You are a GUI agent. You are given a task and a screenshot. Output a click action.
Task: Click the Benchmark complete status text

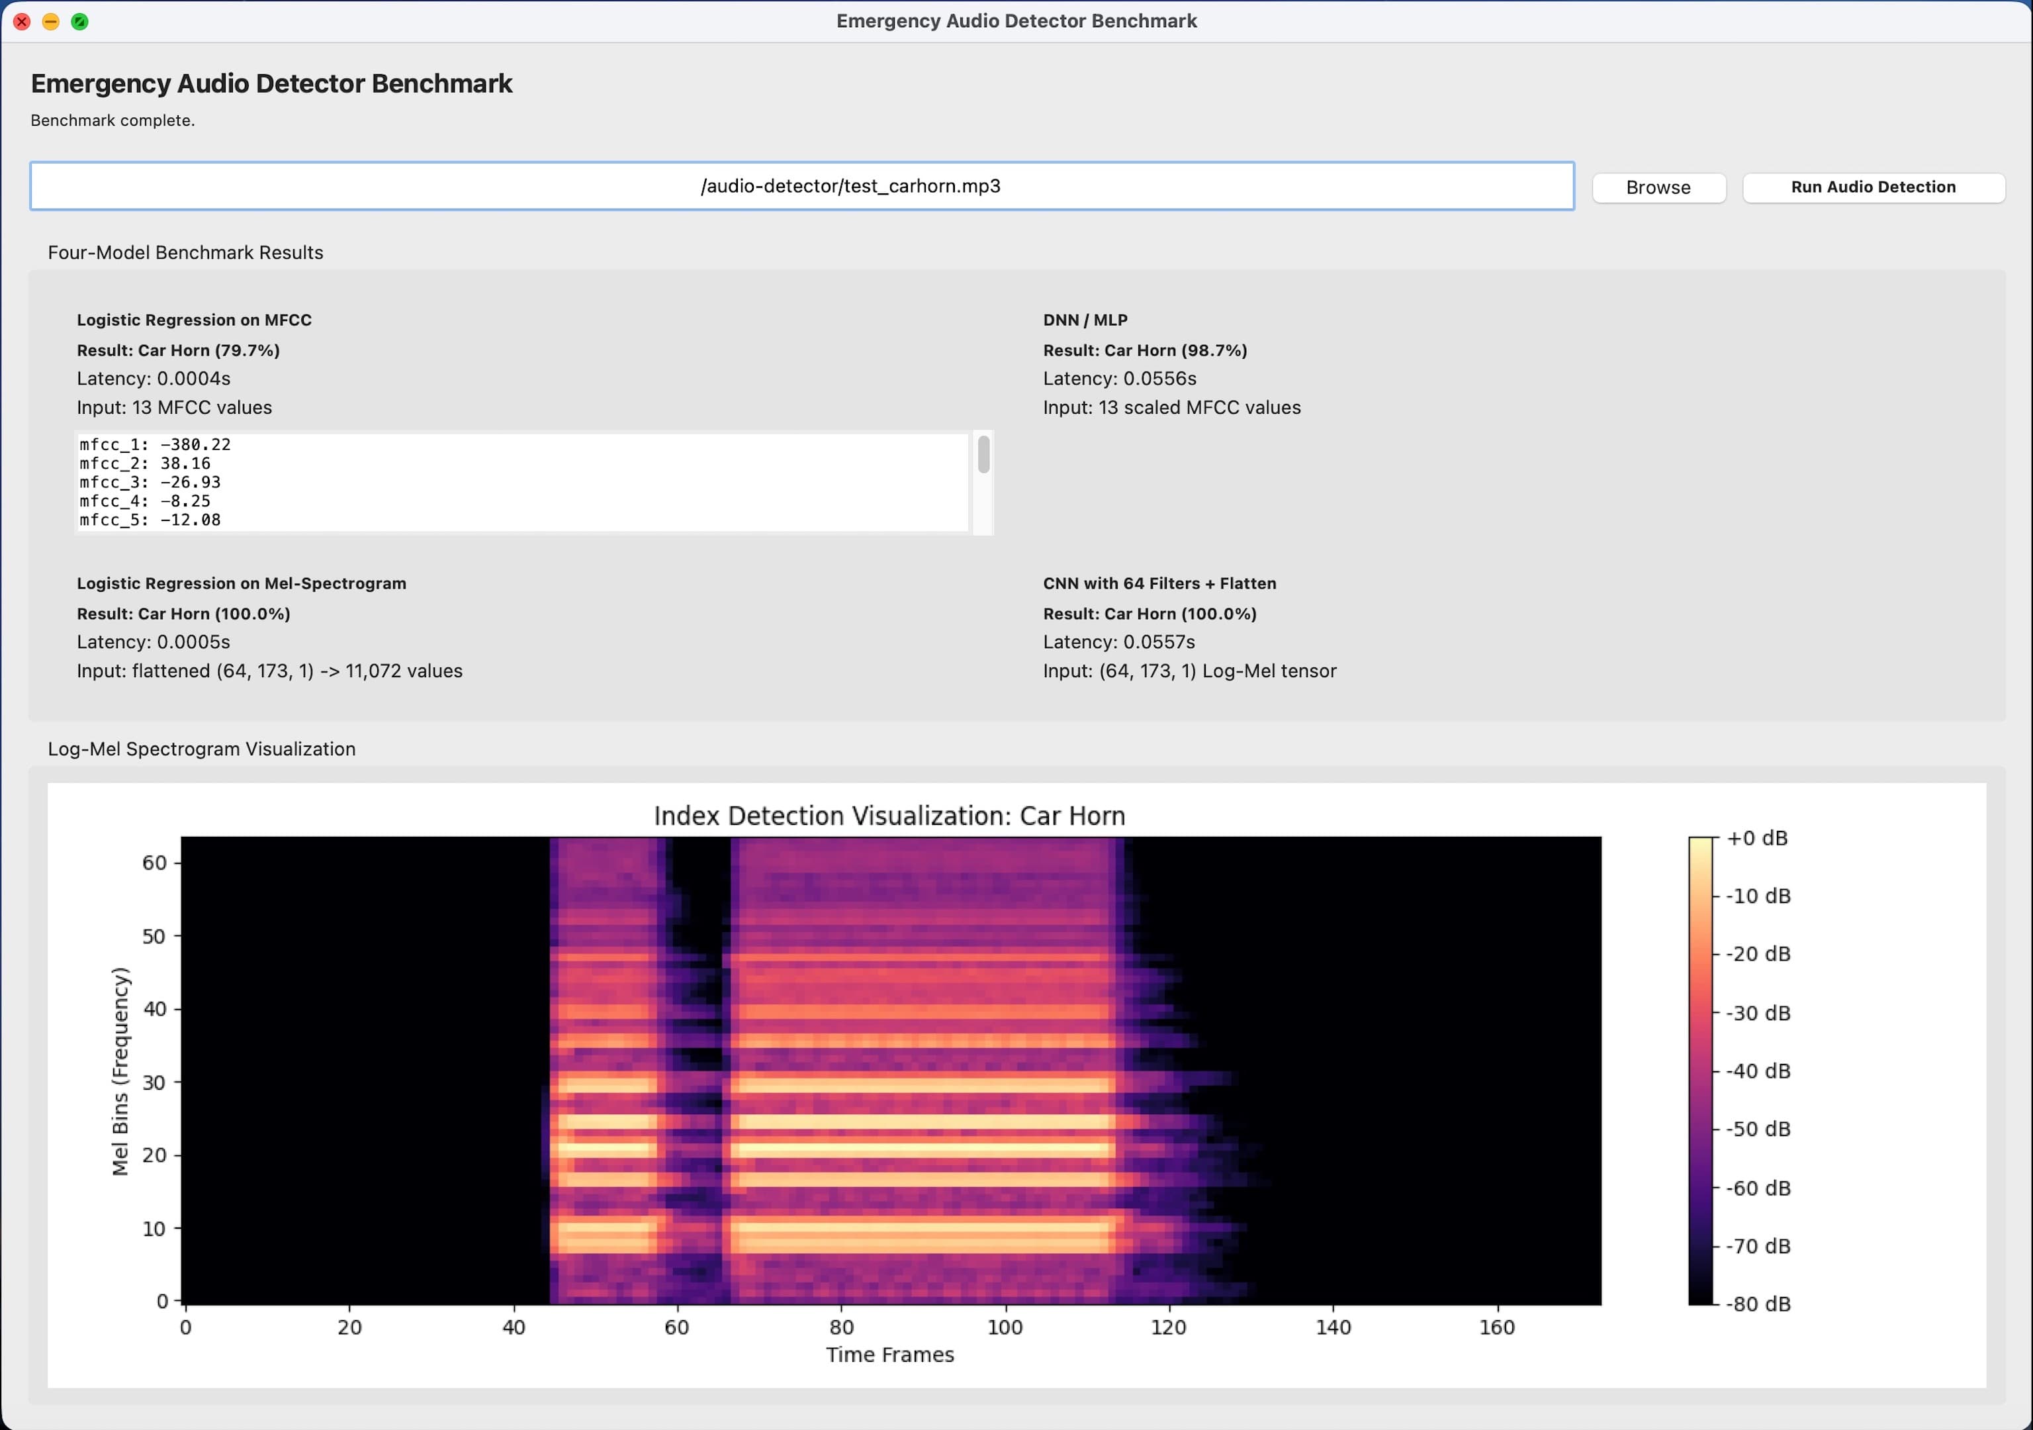[113, 120]
